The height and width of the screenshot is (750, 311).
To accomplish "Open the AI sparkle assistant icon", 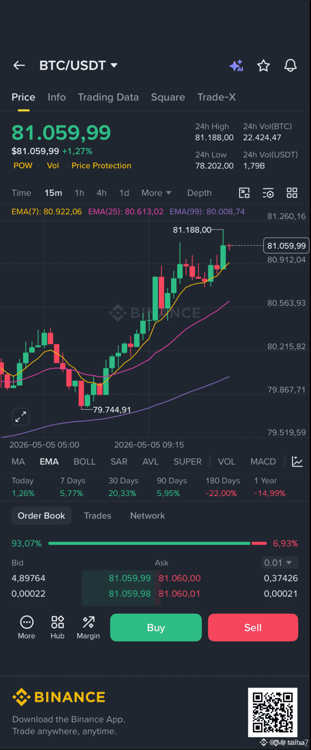I will pyautogui.click(x=237, y=65).
